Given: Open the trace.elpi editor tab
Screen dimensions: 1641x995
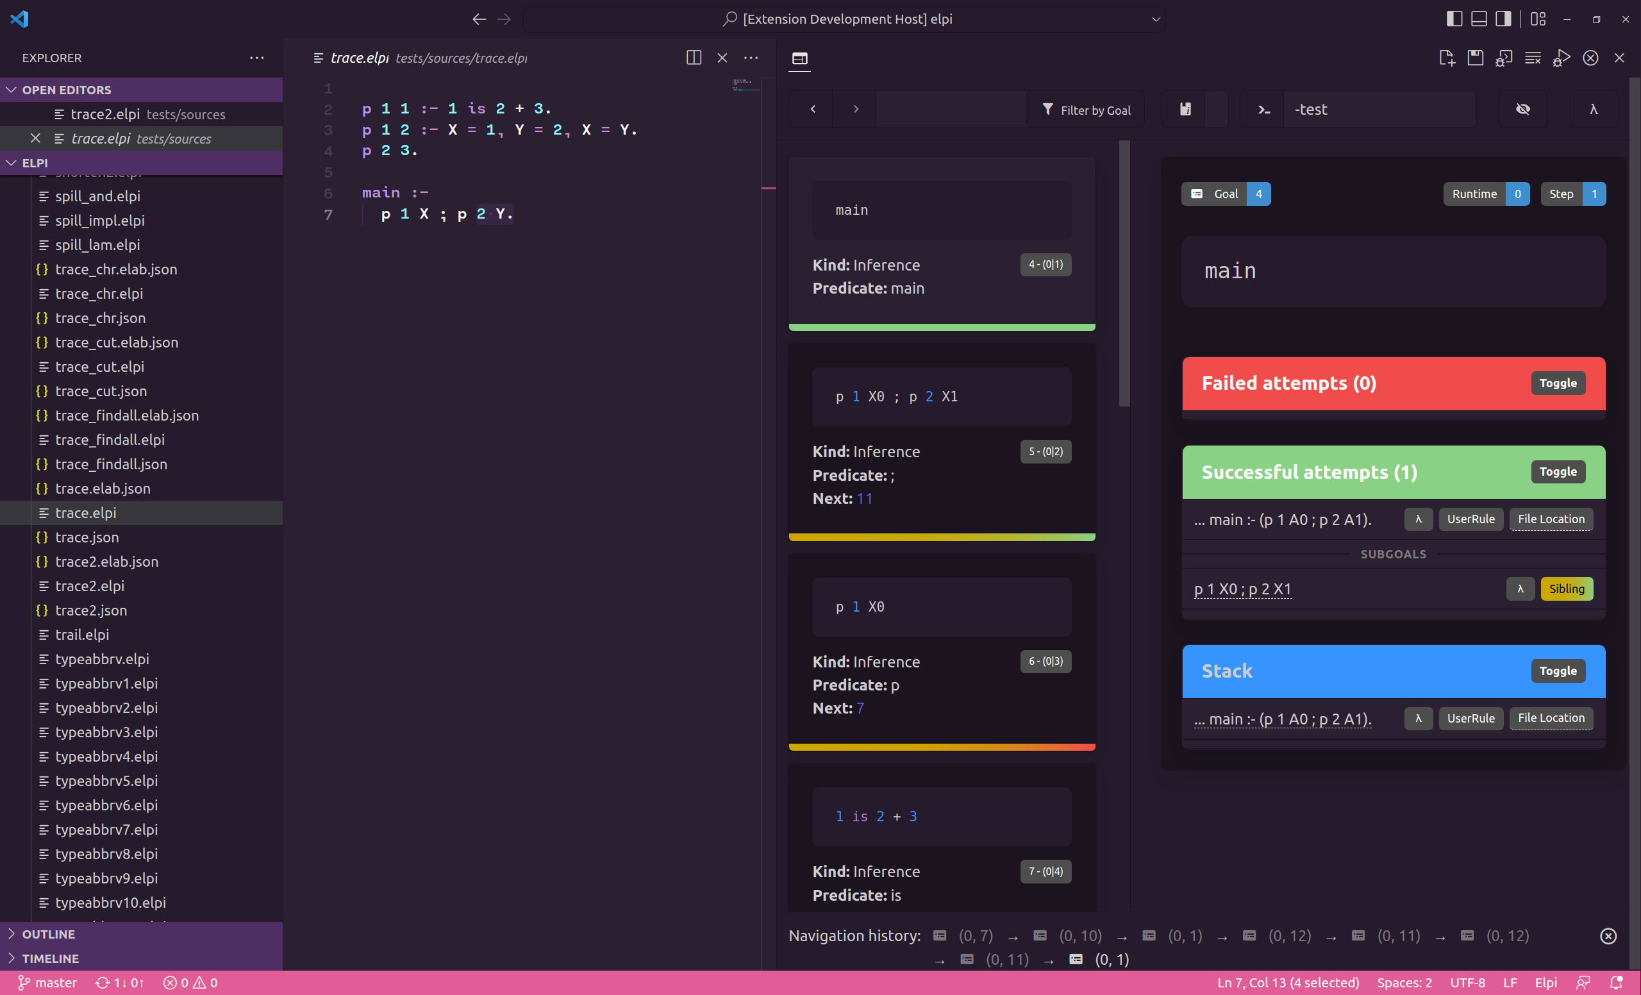Looking at the screenshot, I should pyautogui.click(x=360, y=58).
